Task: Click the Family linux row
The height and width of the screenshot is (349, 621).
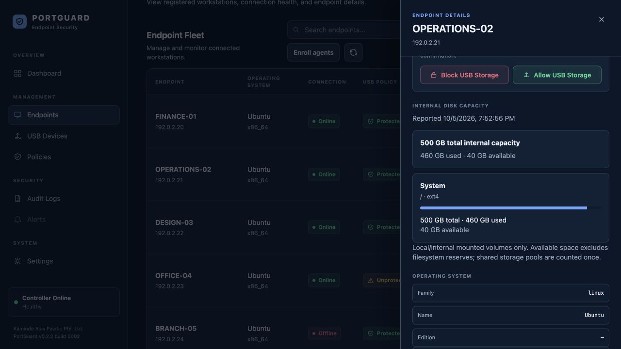Action: pyautogui.click(x=510, y=293)
